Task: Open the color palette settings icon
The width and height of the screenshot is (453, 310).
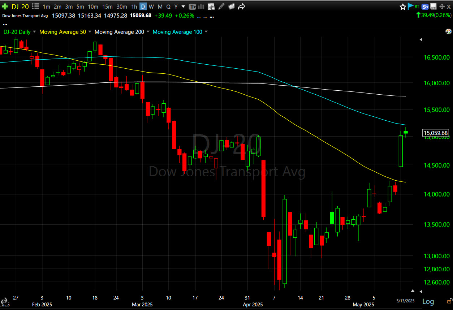Action: coord(448,32)
